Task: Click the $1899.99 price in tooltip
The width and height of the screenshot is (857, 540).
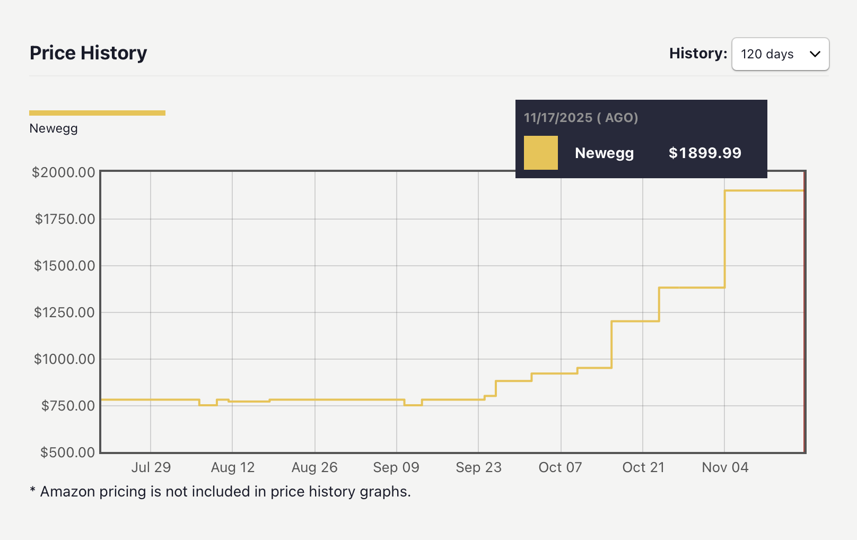Action: 704,153
